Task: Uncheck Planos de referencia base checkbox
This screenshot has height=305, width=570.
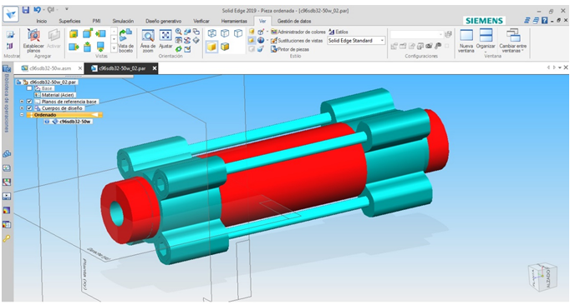Action: pyautogui.click(x=29, y=102)
